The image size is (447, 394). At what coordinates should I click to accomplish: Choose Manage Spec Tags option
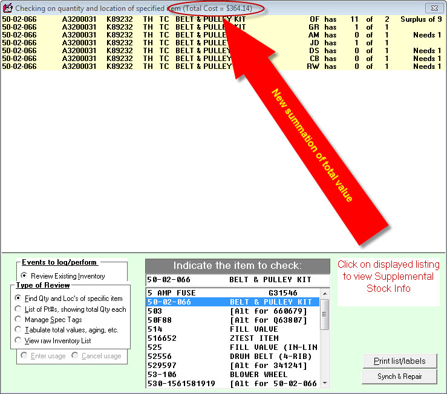pyautogui.click(x=19, y=319)
